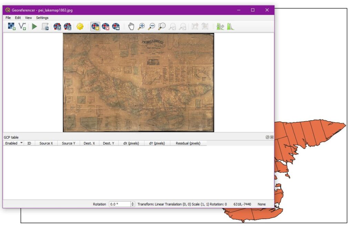Click the sort arrow on Enabled header
The height and width of the screenshot is (230, 353).
pyautogui.click(x=21, y=143)
